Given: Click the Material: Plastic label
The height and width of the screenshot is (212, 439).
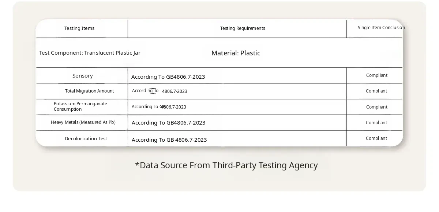Looking at the screenshot, I should click(236, 53).
